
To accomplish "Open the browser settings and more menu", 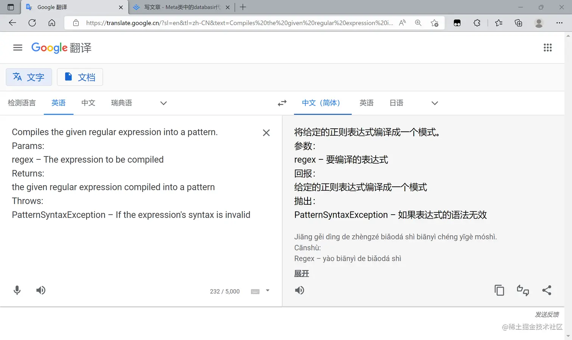I will pos(560,23).
